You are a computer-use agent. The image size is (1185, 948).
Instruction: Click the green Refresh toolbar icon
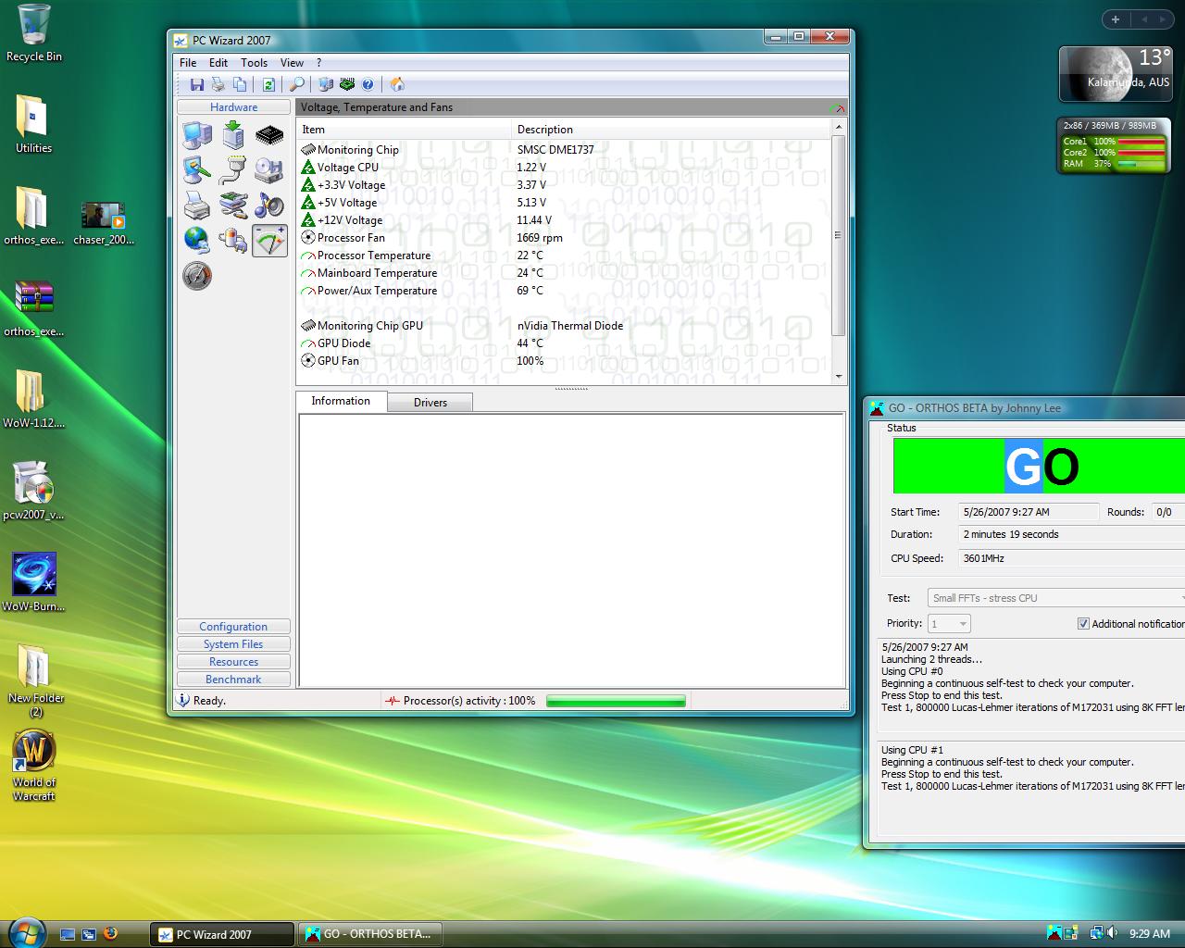(268, 84)
